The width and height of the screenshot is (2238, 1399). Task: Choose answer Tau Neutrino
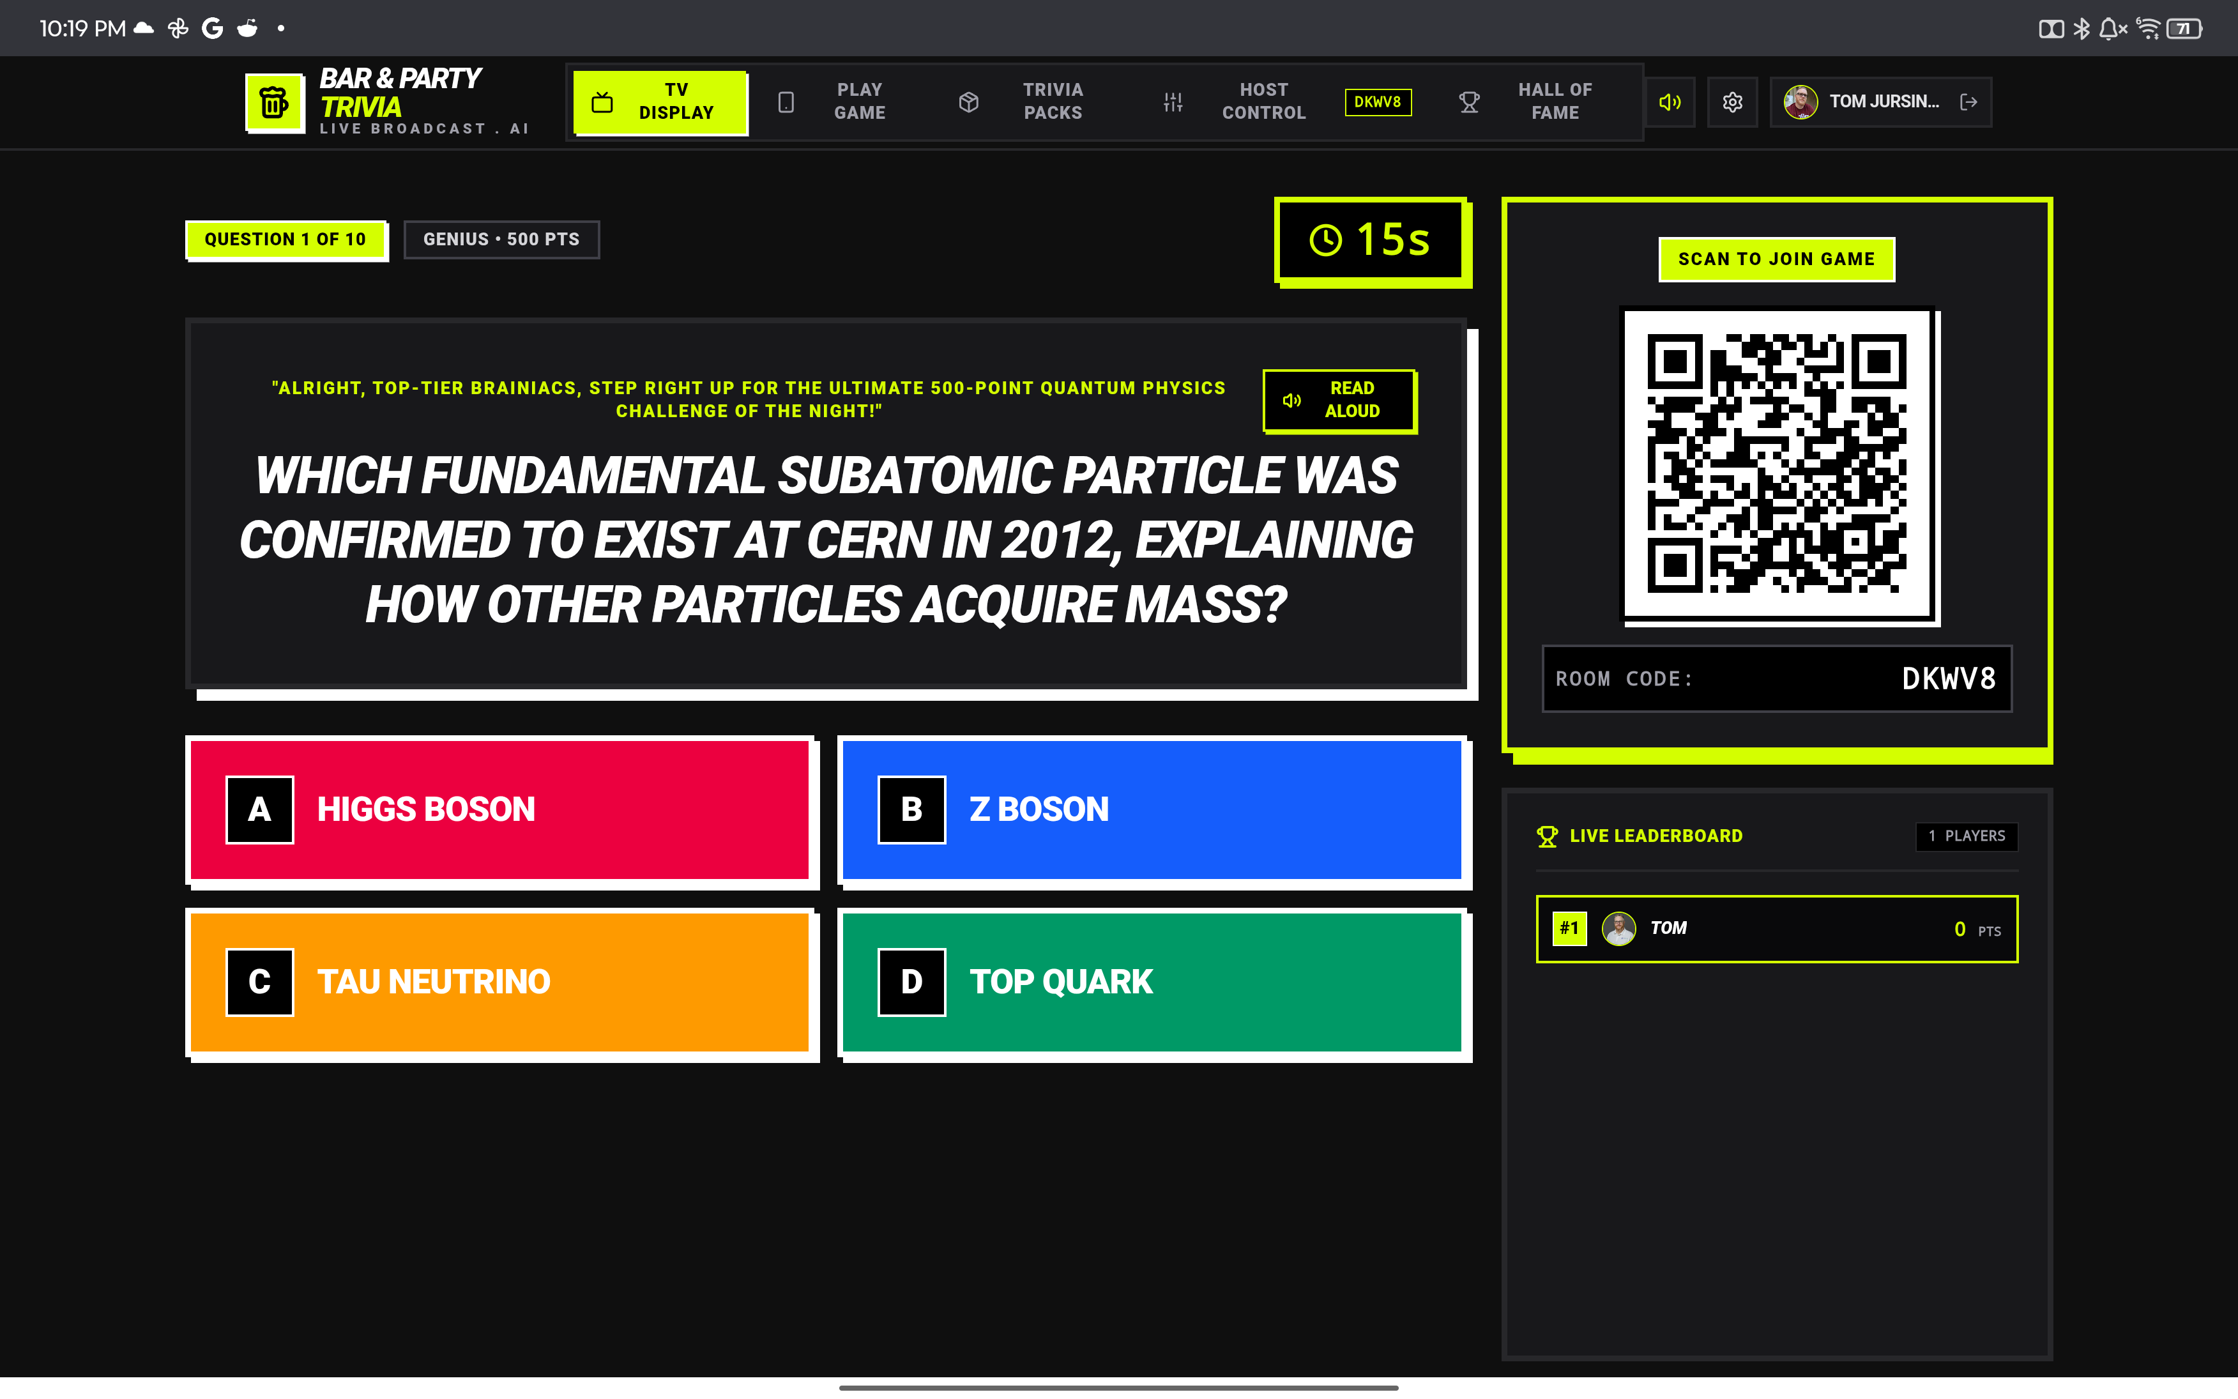coord(500,982)
